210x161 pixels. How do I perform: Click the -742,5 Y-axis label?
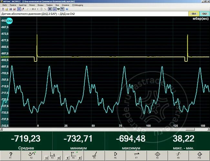[x=5, y=126]
